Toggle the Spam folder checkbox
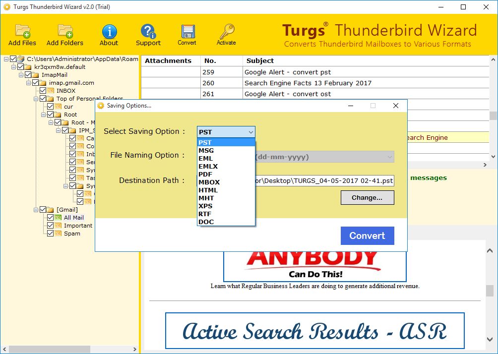The width and height of the screenshot is (498, 354). click(50, 234)
